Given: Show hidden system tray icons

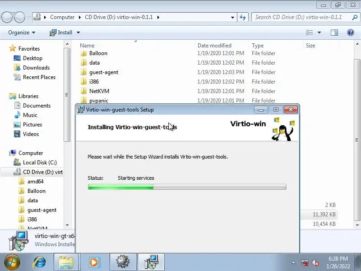Looking at the screenshot, I should coord(294,262).
